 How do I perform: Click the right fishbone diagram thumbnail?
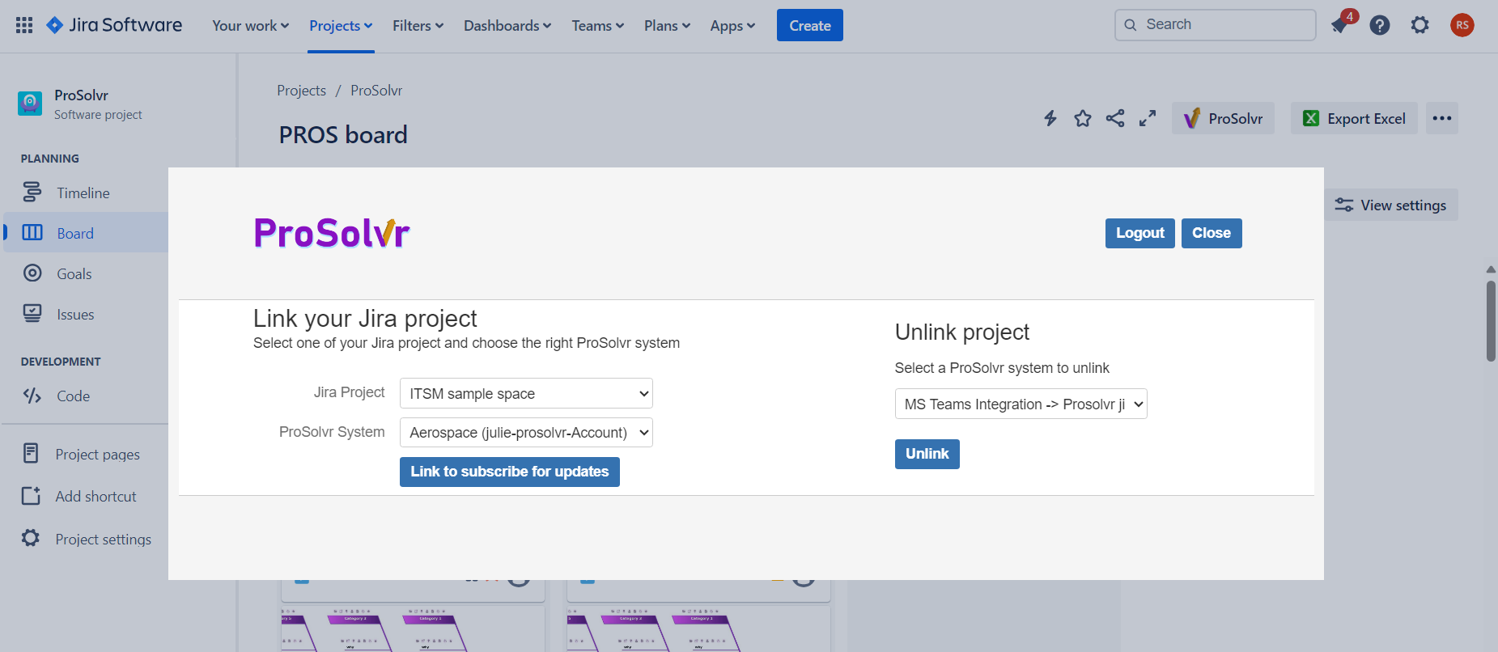tap(698, 628)
